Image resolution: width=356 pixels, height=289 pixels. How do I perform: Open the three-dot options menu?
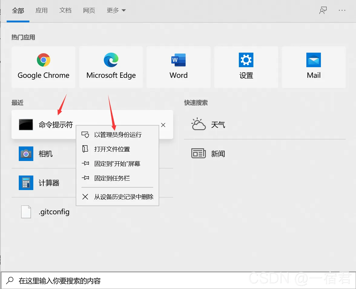pyautogui.click(x=342, y=11)
